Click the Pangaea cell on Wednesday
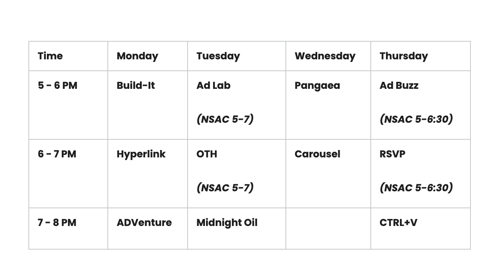500x275 pixels. [x=328, y=105]
